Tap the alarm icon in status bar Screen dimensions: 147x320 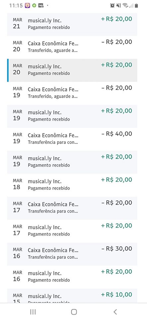(x=112, y=6)
